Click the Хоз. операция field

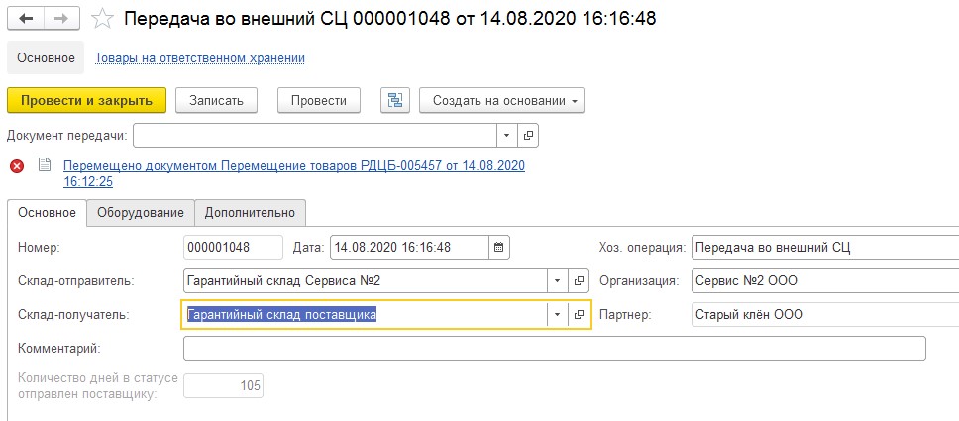click(825, 248)
